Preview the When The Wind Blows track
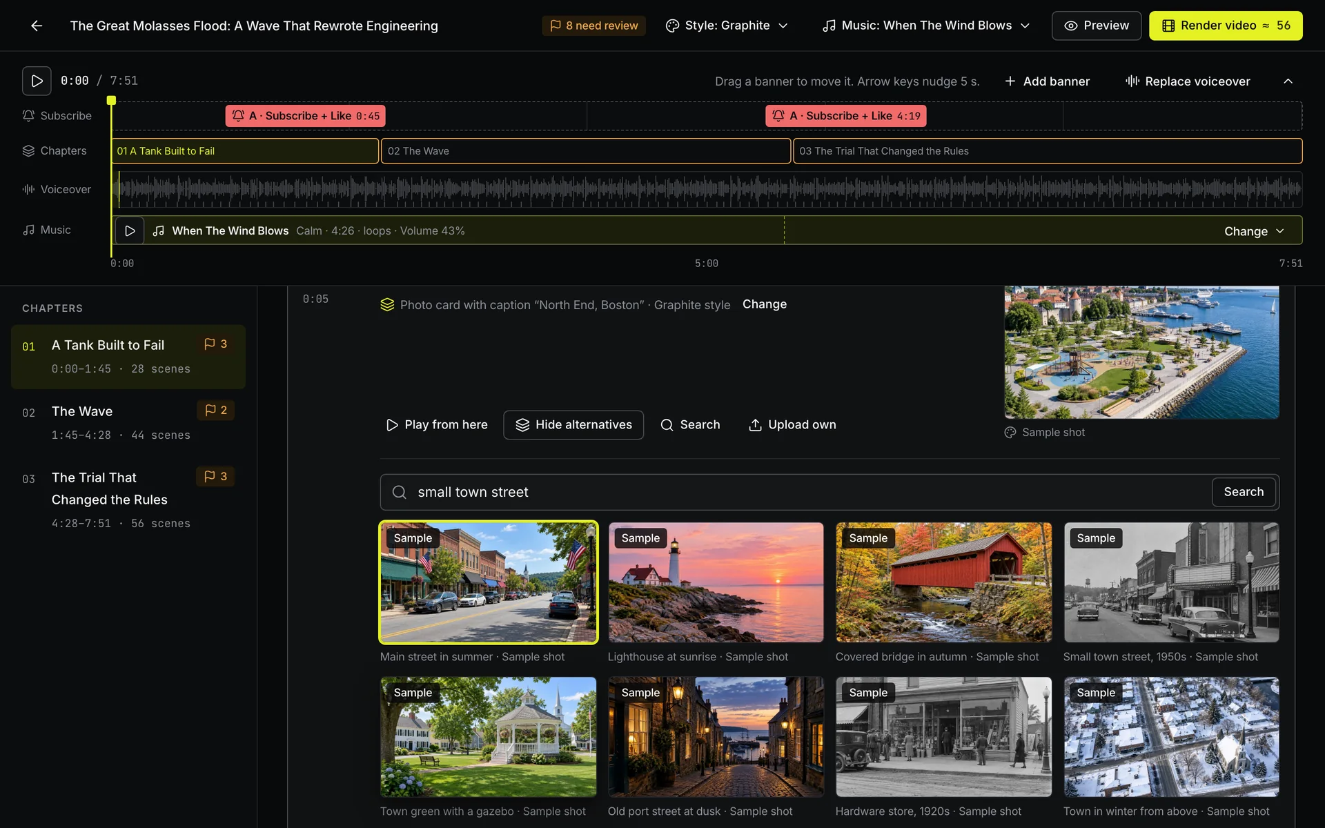Screen dimensions: 1325x828 (x=130, y=230)
